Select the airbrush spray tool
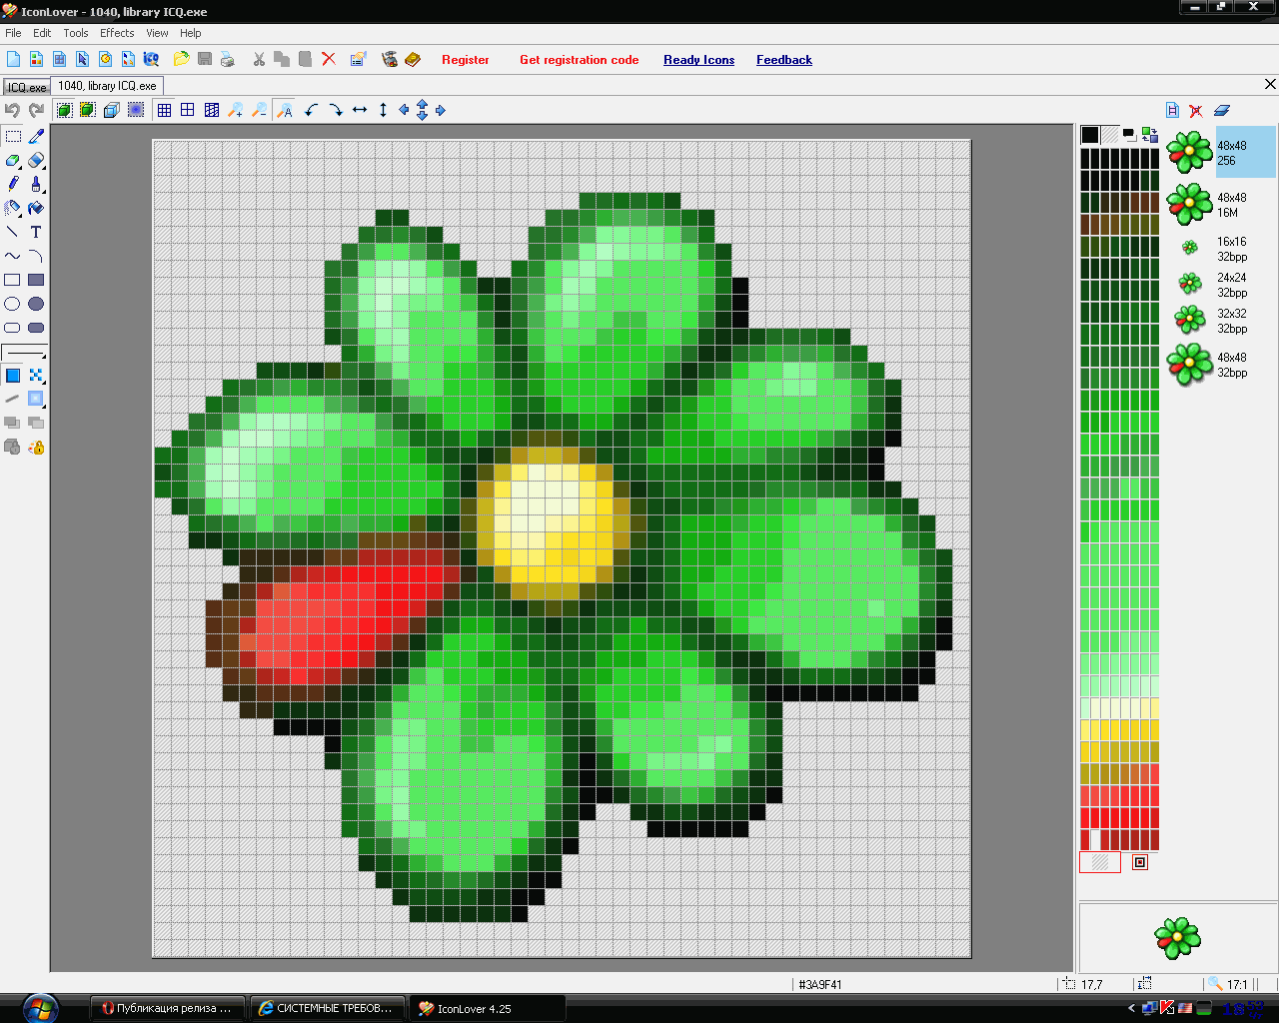 tap(13, 208)
